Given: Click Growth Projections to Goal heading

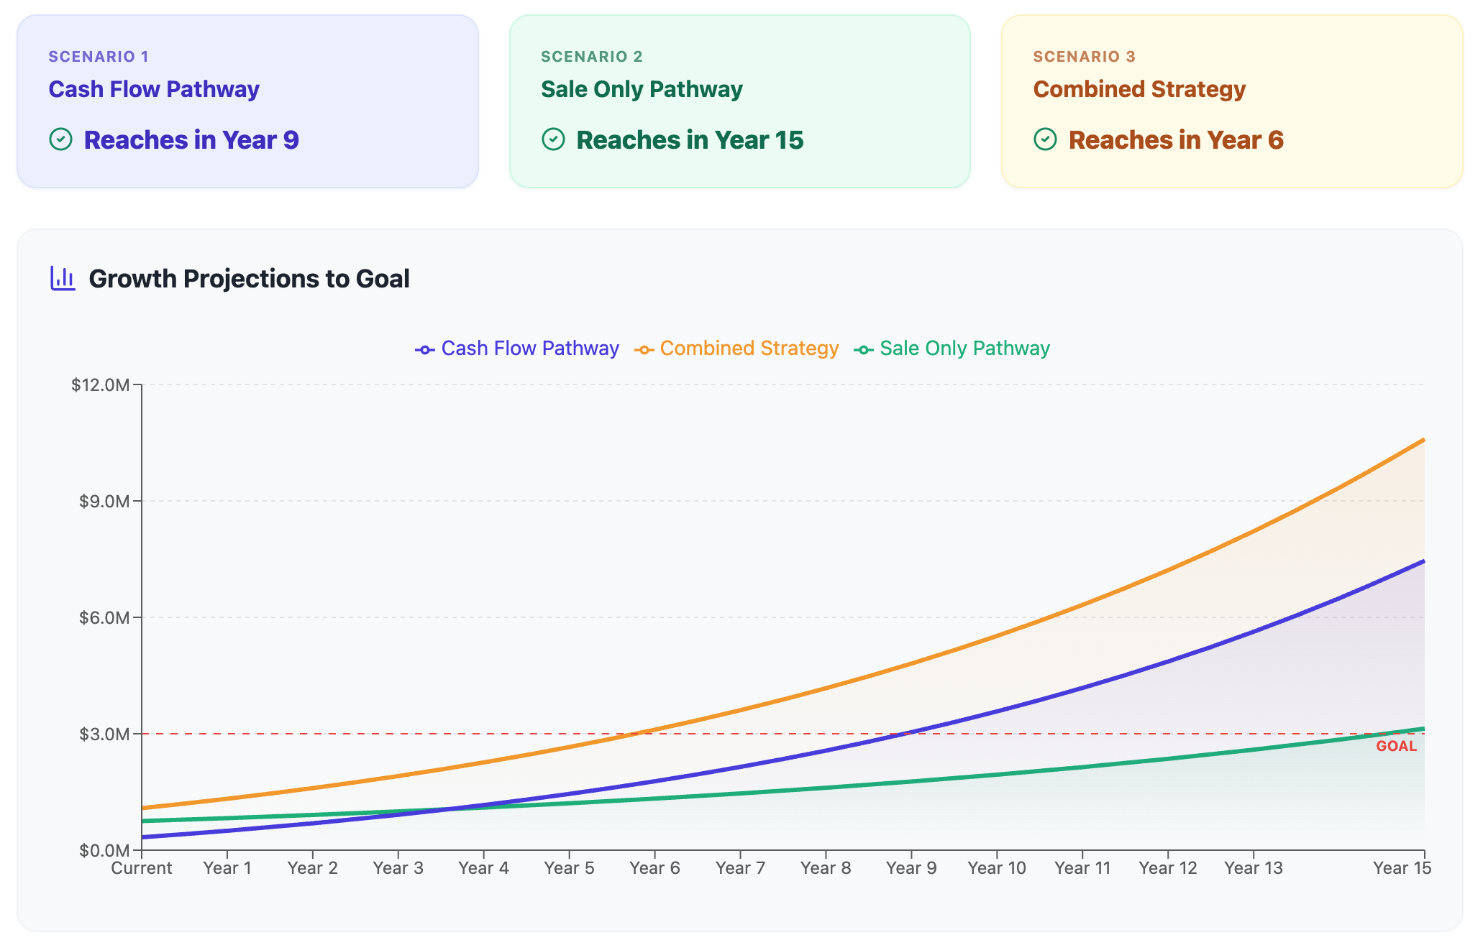Looking at the screenshot, I should pos(249,279).
